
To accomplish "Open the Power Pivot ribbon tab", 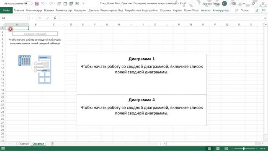I will tap(191, 10).
